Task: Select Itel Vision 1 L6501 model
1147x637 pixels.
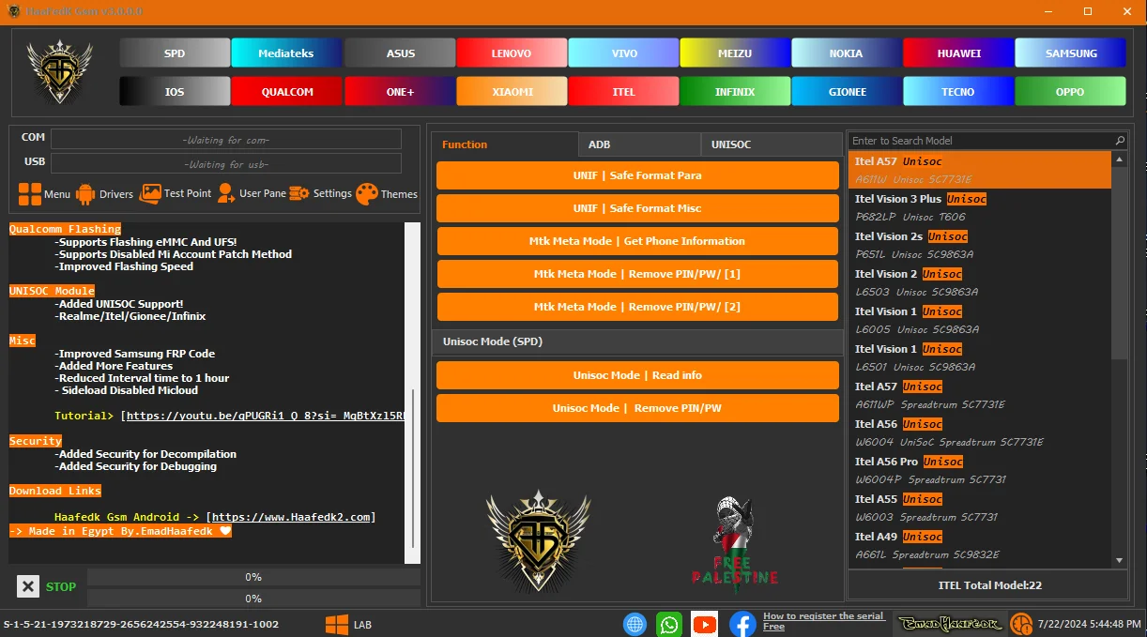Action: pos(980,357)
